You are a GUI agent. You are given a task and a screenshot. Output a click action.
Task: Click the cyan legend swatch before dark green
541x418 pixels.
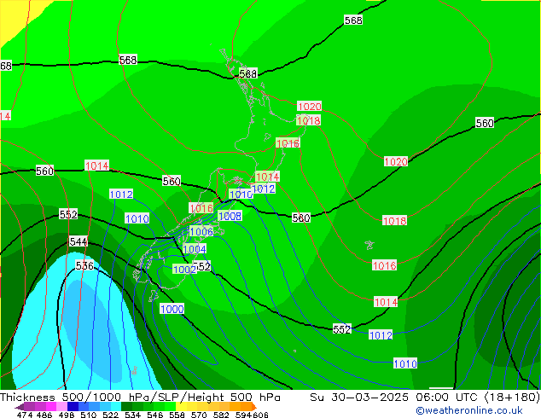[x=116, y=407]
